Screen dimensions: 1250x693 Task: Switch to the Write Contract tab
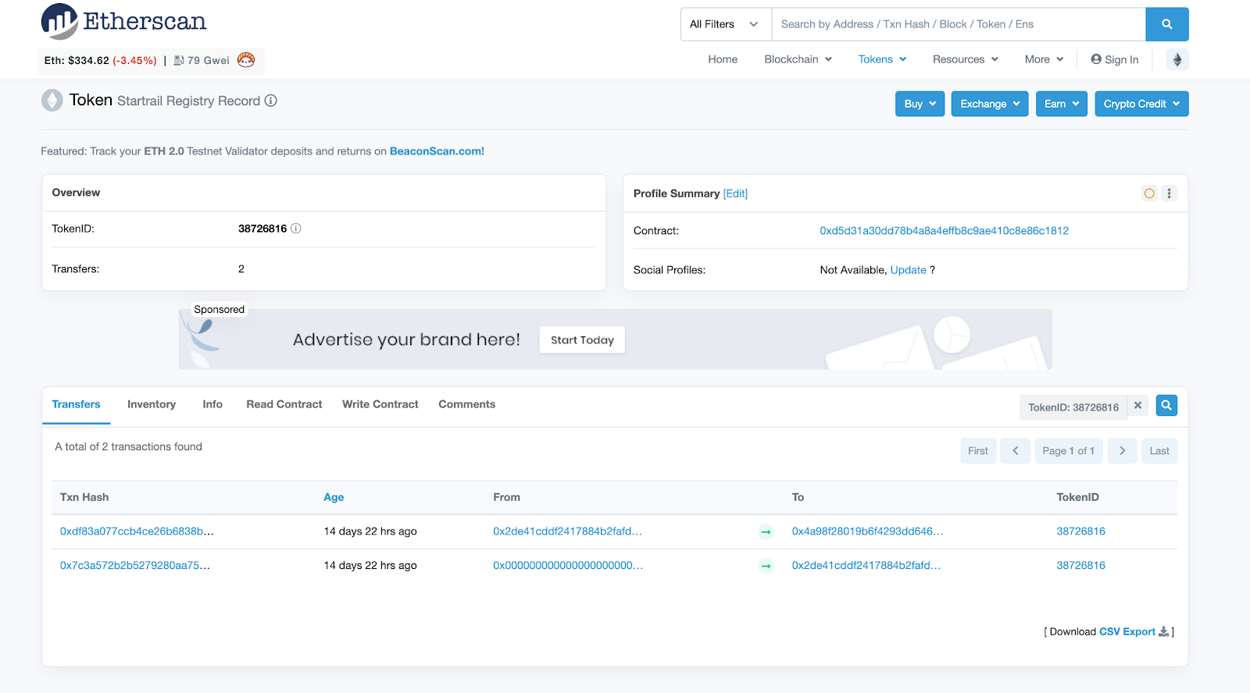[x=380, y=404]
